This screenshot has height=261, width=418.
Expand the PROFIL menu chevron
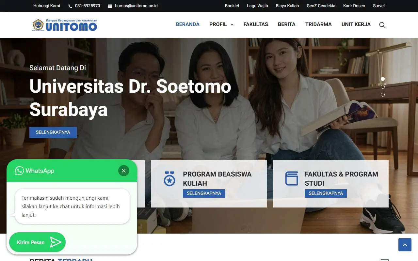click(x=232, y=24)
